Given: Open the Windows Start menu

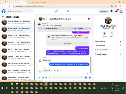Looking at the screenshot, I should coord(2,88).
